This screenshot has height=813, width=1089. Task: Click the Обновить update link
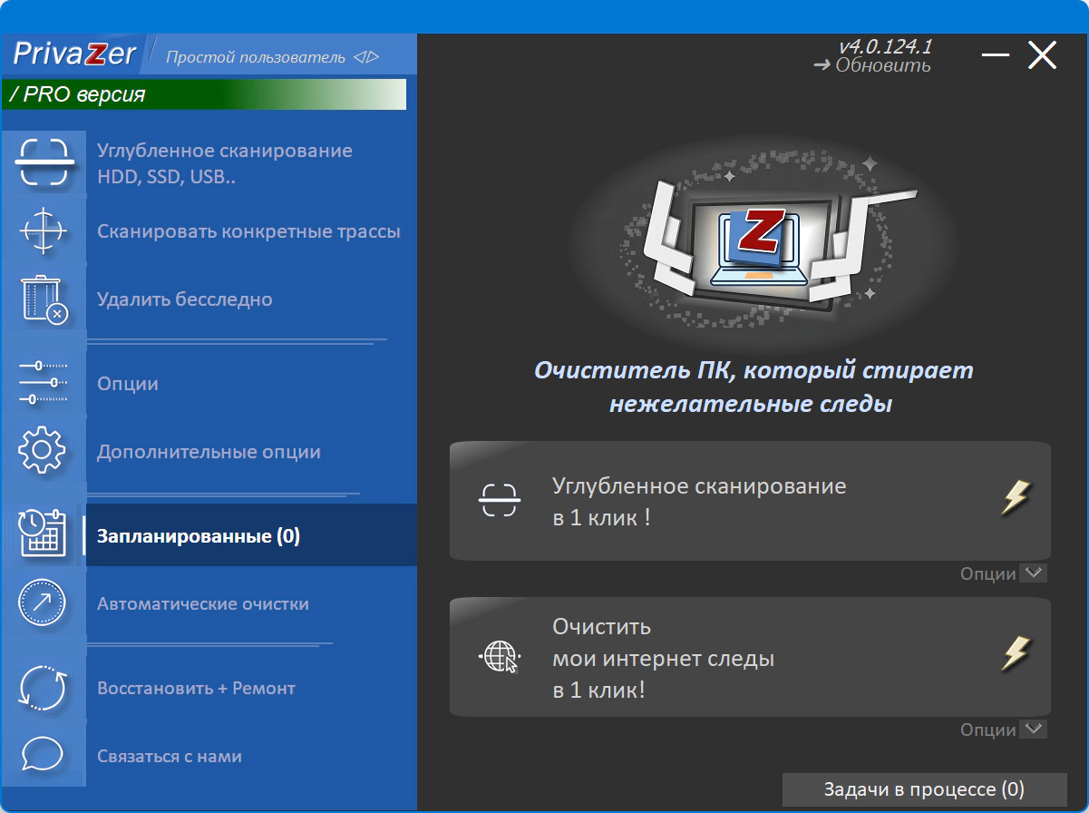pos(872,65)
